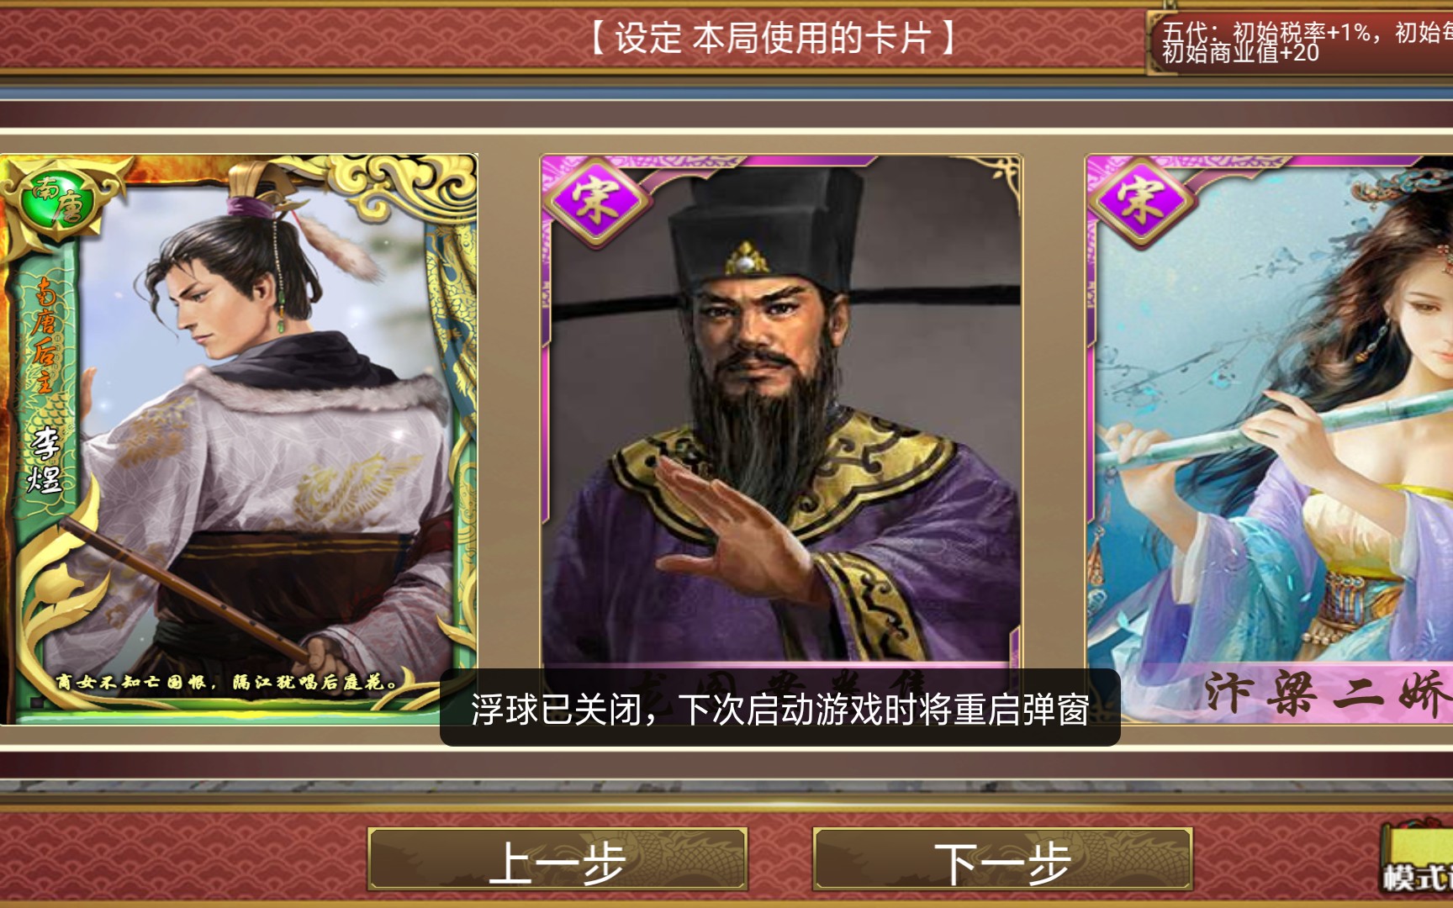Tap the 汴梁二娇 caption text
1453x908 pixels.
coord(1329,693)
